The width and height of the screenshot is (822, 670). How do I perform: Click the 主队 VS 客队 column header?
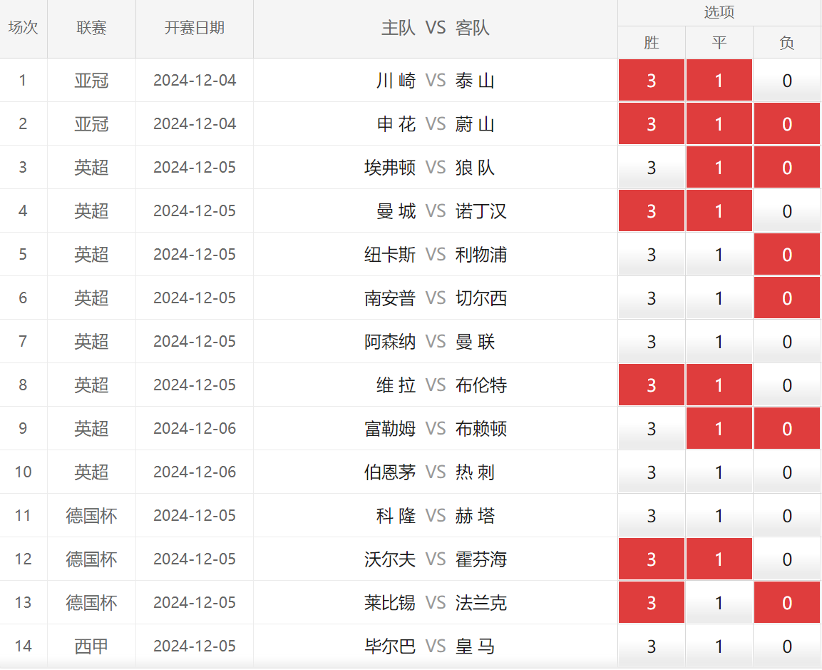pos(435,28)
